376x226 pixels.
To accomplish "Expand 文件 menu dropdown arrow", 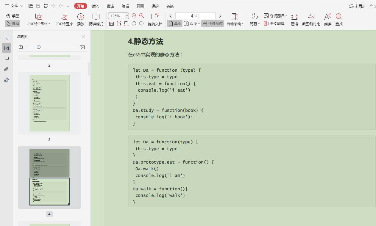I will click(21, 6).
